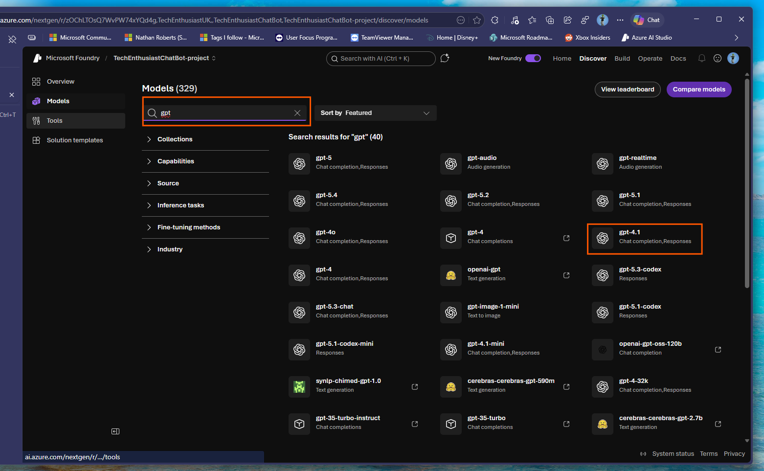This screenshot has width=764, height=471.
Task: Expand the Capabilities filter
Action: 205,161
